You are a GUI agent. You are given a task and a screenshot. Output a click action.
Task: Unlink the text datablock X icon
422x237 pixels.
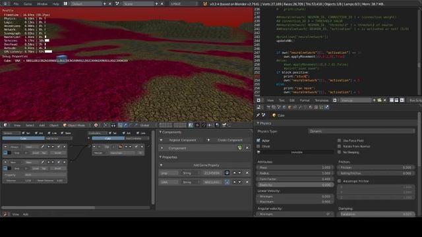pos(384,100)
